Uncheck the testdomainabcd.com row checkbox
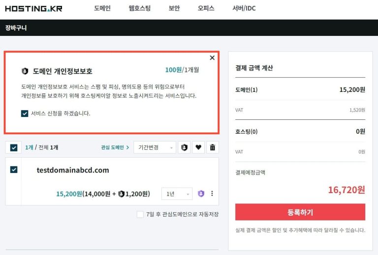Screen dimensions: 378x255 [x=14, y=170]
